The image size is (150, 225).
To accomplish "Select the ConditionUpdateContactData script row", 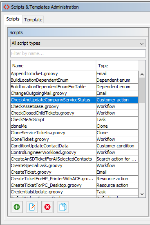I will 74,146.
